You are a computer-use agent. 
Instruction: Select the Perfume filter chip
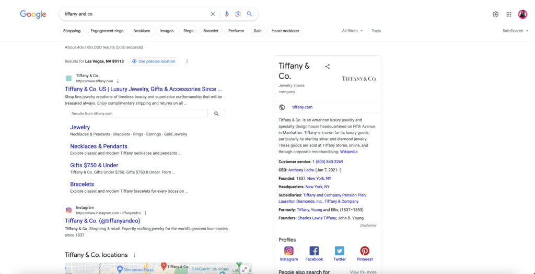pos(236,31)
